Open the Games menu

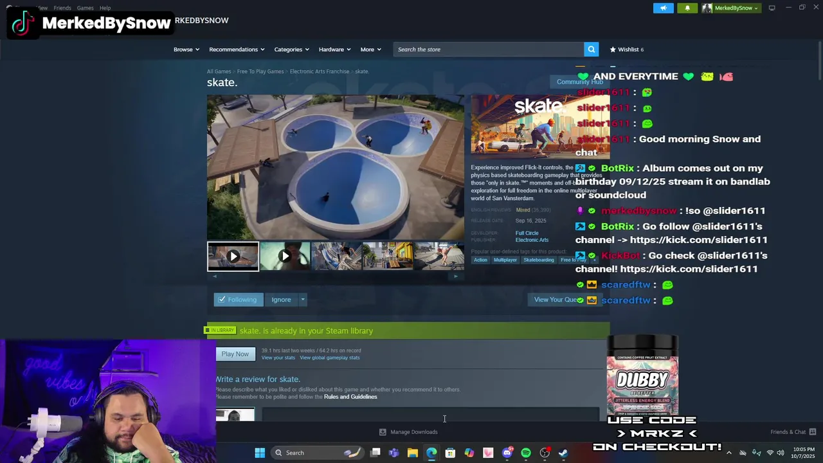85,8
